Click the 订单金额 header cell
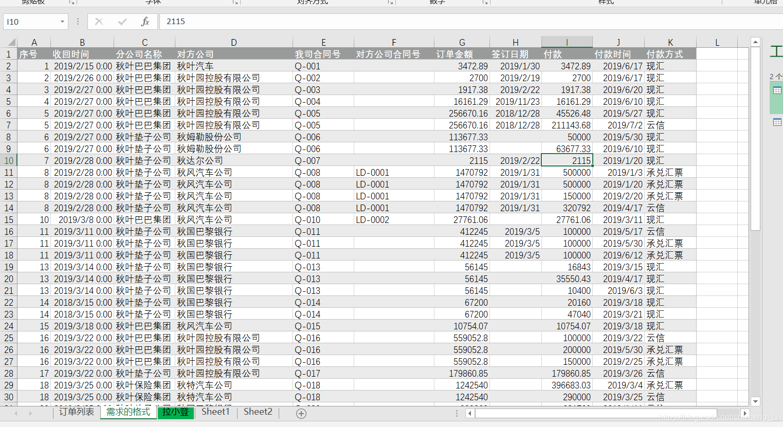The image size is (783, 427). (462, 54)
